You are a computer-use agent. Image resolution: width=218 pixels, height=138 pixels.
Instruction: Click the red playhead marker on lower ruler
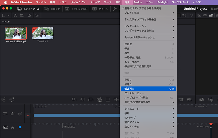[x=211, y=124]
